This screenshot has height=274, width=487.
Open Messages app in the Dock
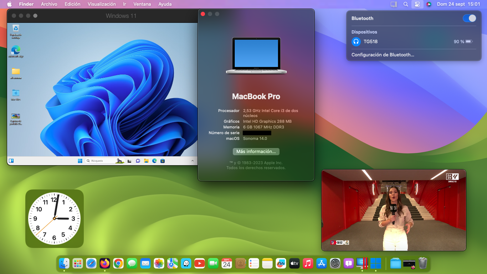(132, 264)
